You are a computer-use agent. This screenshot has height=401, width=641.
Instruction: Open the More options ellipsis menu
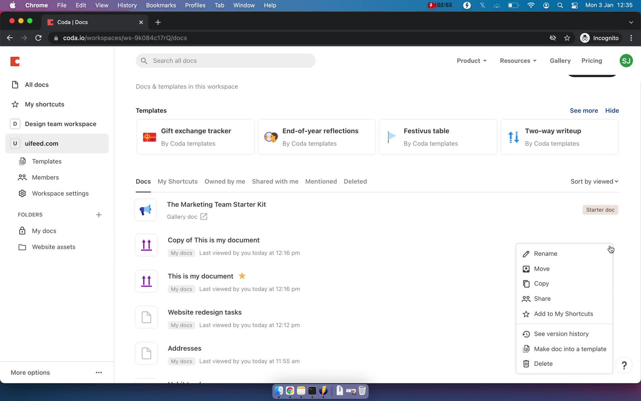(x=99, y=372)
